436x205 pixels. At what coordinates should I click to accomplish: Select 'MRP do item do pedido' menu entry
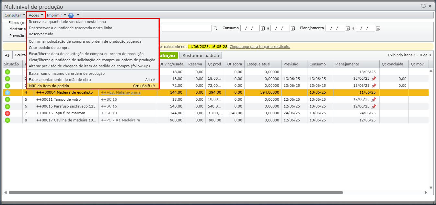(49, 86)
